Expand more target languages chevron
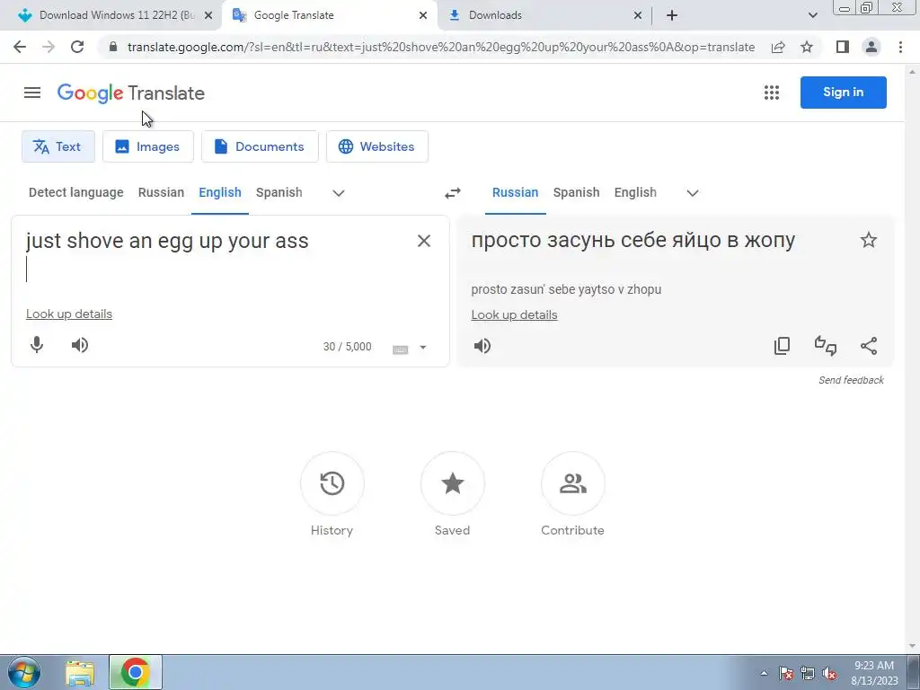Viewport: 920px width, 690px height. coord(693,193)
